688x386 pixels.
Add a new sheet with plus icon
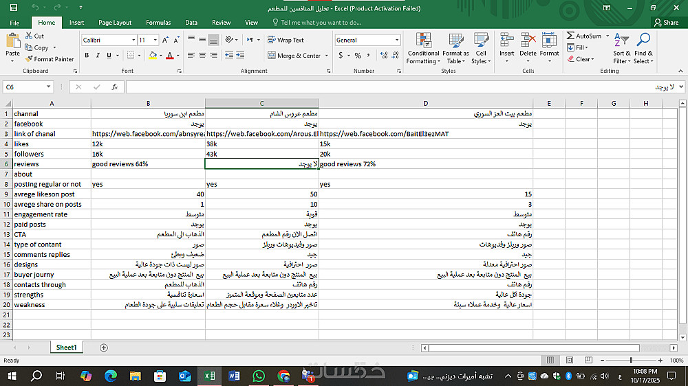104,348
